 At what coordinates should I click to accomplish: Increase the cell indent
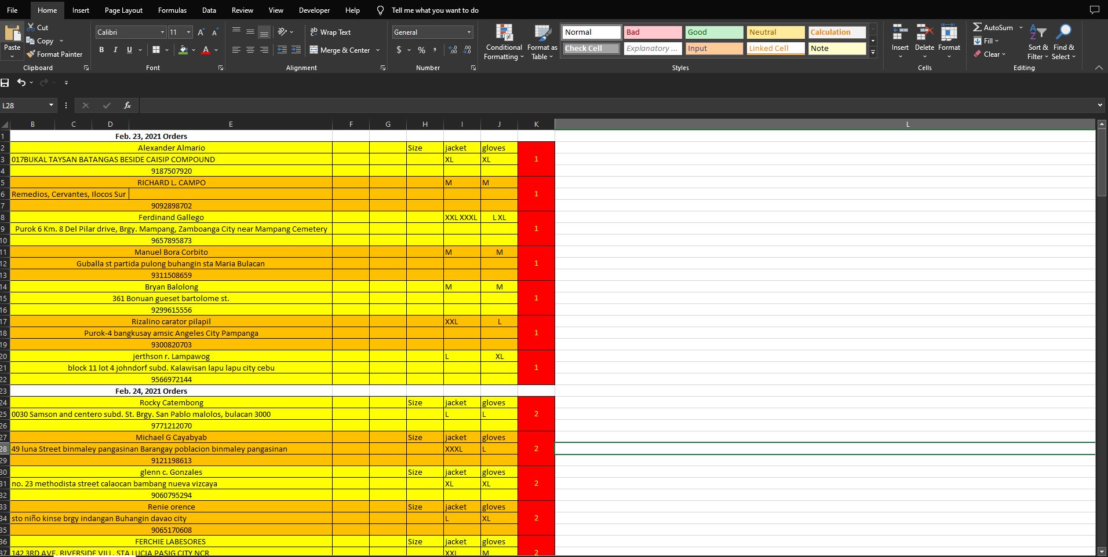point(296,50)
